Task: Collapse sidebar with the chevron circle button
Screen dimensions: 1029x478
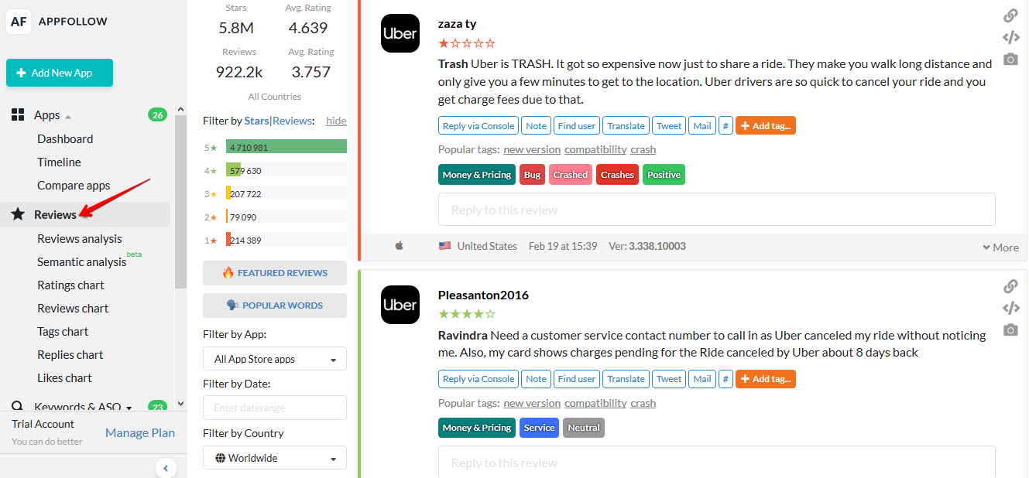Action: pyautogui.click(x=166, y=468)
